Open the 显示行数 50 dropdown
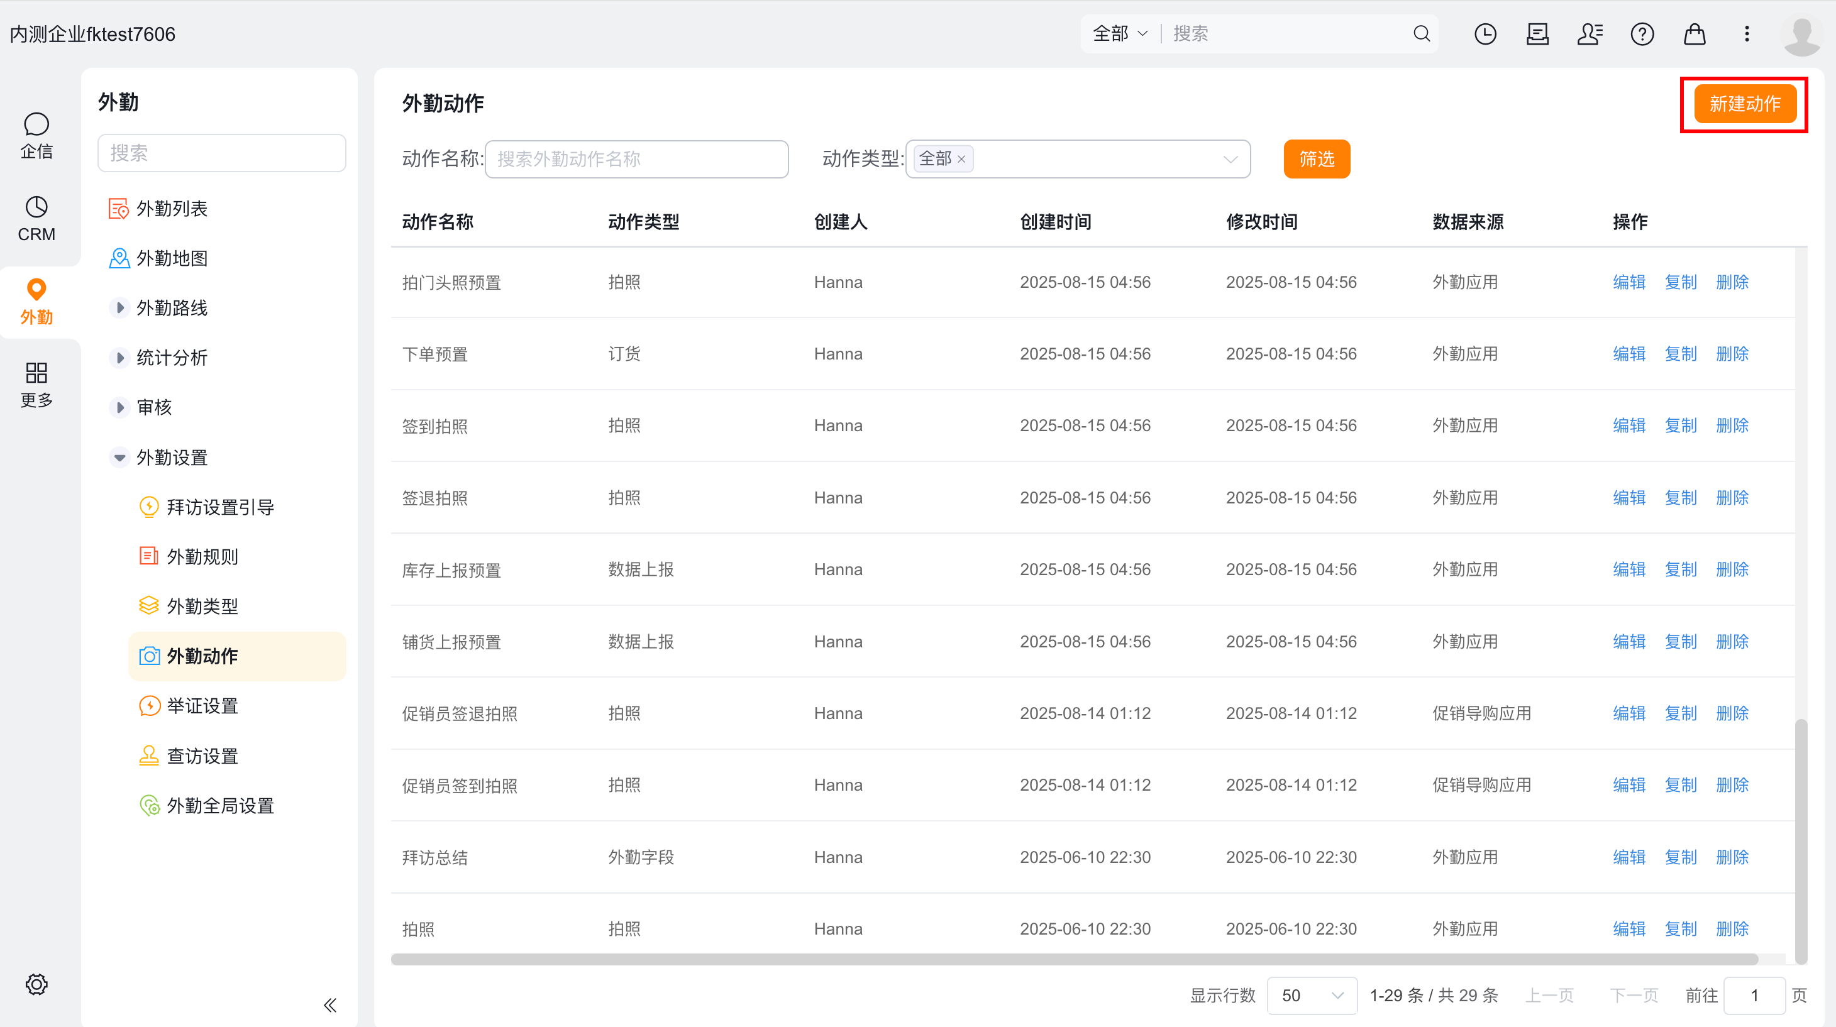The image size is (1836, 1027). tap(1312, 995)
